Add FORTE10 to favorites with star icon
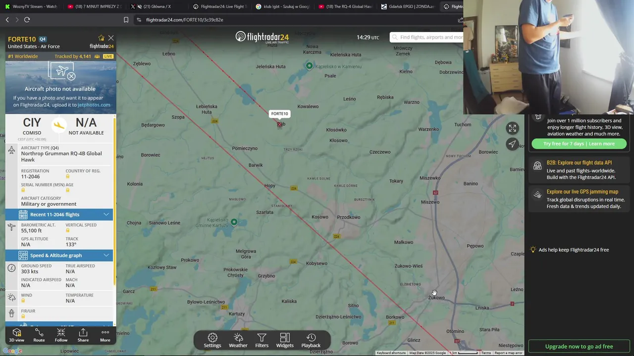This screenshot has width=634, height=356. [x=101, y=38]
